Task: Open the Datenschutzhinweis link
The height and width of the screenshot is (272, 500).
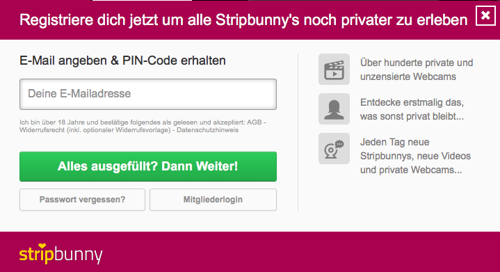Action: click(x=208, y=130)
